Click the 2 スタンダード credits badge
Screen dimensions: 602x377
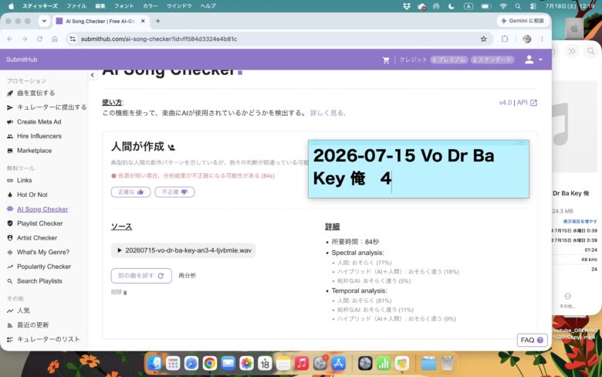tap(492, 59)
